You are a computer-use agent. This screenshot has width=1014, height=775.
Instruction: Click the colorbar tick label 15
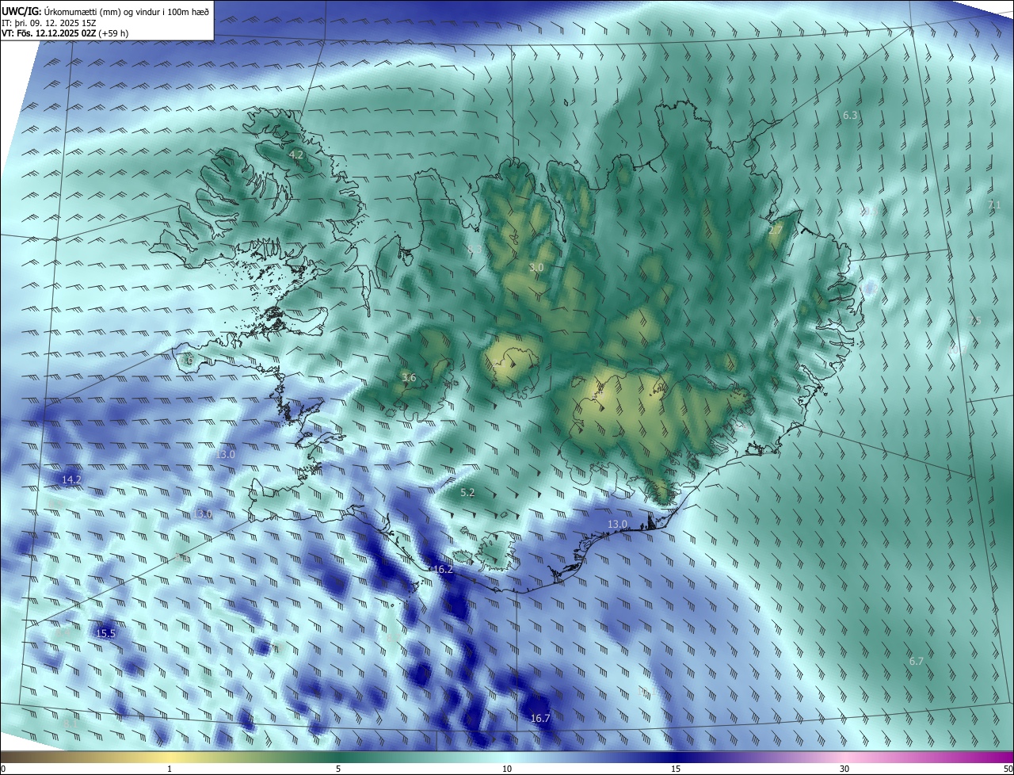coord(676,769)
